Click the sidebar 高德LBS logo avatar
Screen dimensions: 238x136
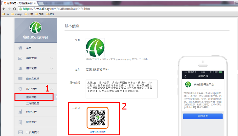click(x=36, y=27)
